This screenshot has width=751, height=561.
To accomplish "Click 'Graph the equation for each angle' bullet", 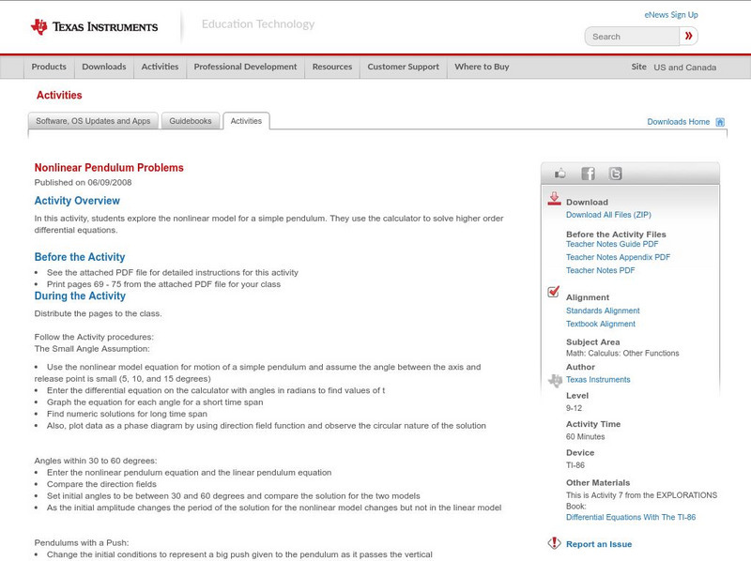I will pyautogui.click(x=155, y=402).
